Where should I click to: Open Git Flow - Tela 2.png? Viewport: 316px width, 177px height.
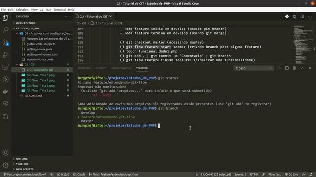click(x=40, y=86)
